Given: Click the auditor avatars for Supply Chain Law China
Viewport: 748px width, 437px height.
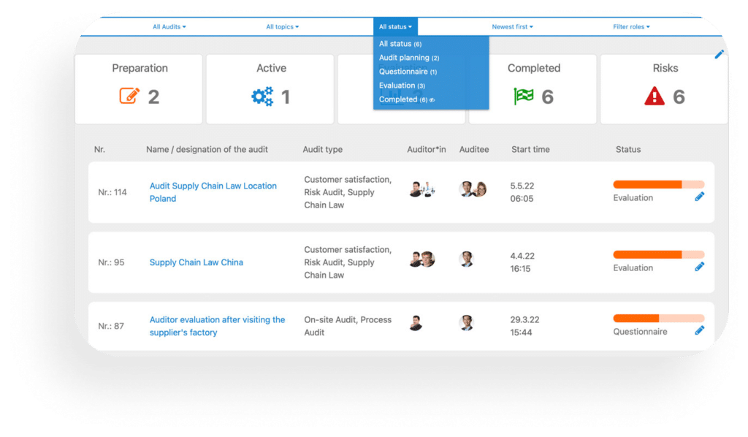Looking at the screenshot, I should 422,259.
